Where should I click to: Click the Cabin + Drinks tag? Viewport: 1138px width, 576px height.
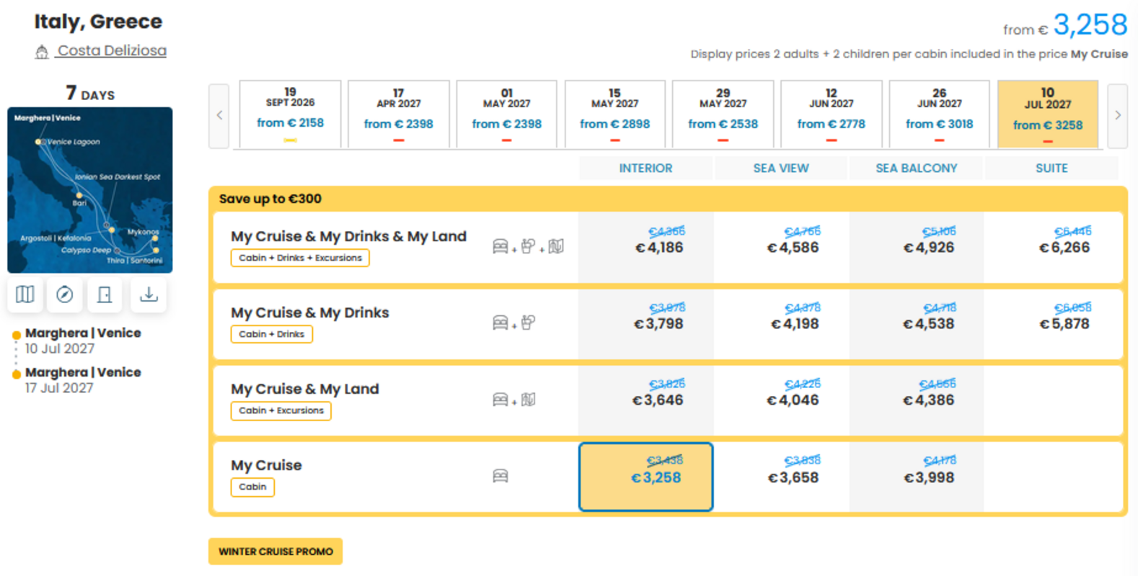[272, 334]
